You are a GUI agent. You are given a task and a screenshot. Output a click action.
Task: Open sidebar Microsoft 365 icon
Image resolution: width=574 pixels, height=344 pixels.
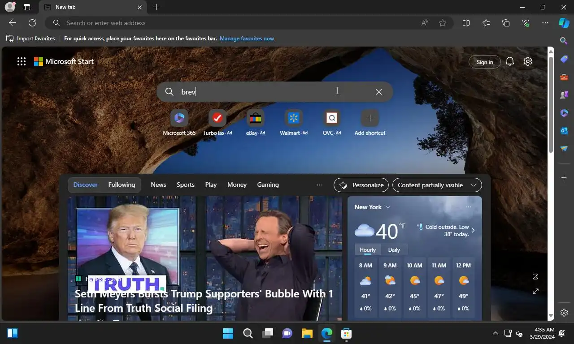click(564, 113)
